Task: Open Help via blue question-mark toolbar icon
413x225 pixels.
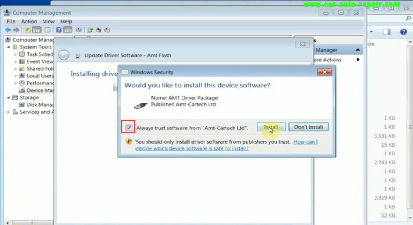Action: [59, 30]
